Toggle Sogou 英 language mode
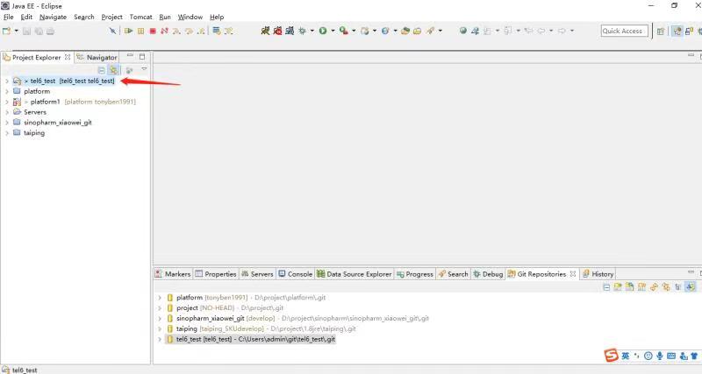 pos(626,356)
